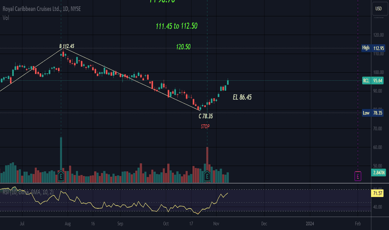Click the Vol indicator label
This screenshot has width=389, height=230.
pyautogui.click(x=6, y=18)
